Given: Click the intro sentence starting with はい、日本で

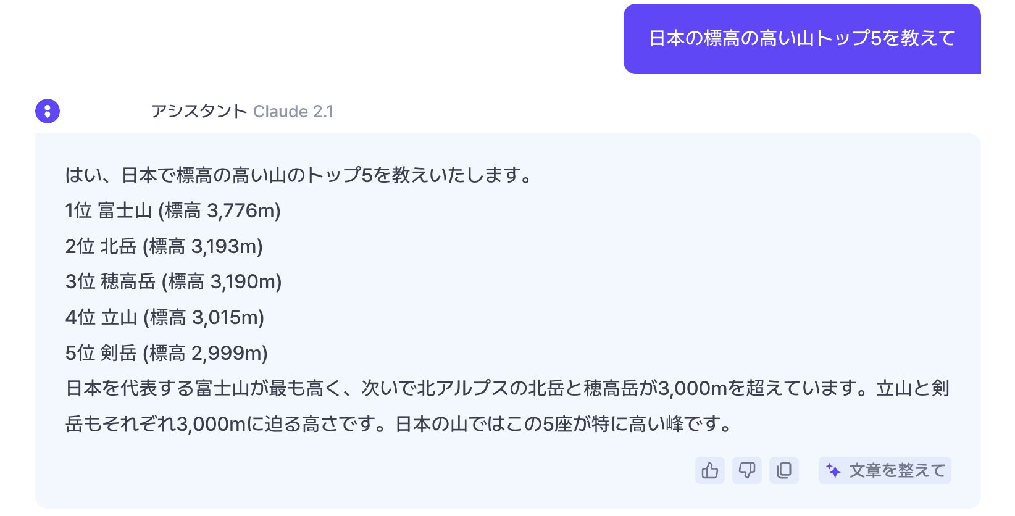Looking at the screenshot, I should [299, 176].
